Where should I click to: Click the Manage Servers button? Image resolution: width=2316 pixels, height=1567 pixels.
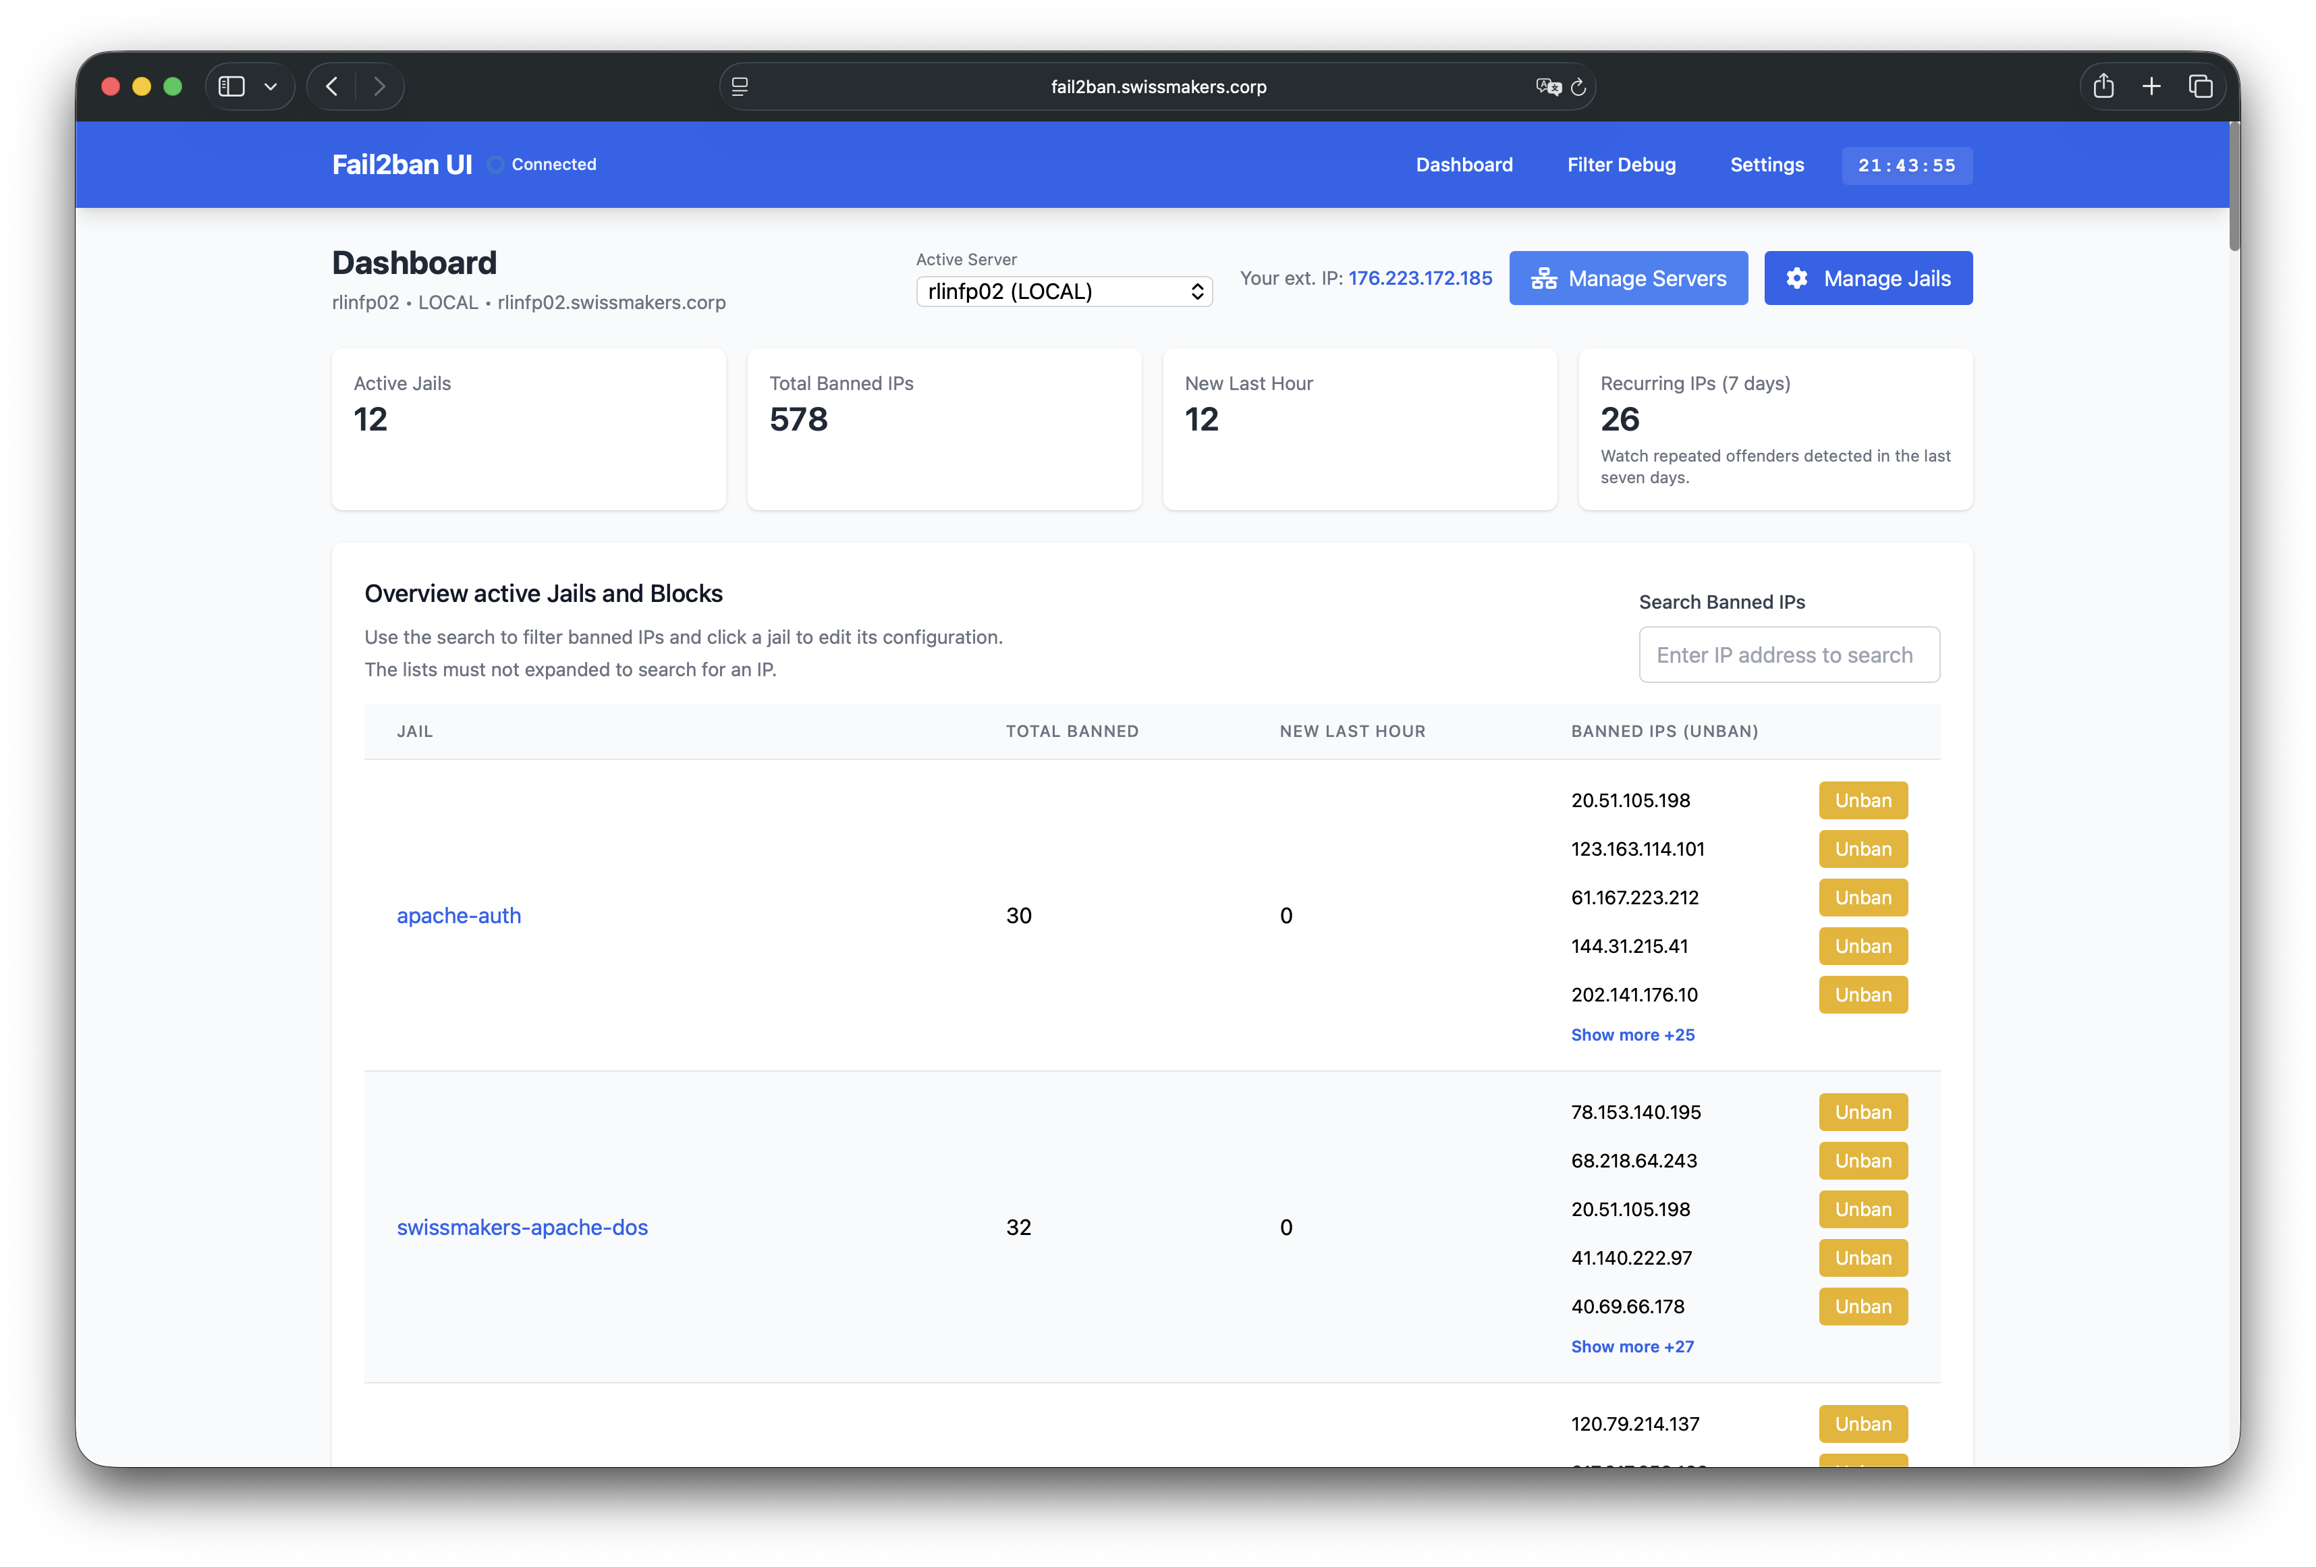click(1628, 278)
